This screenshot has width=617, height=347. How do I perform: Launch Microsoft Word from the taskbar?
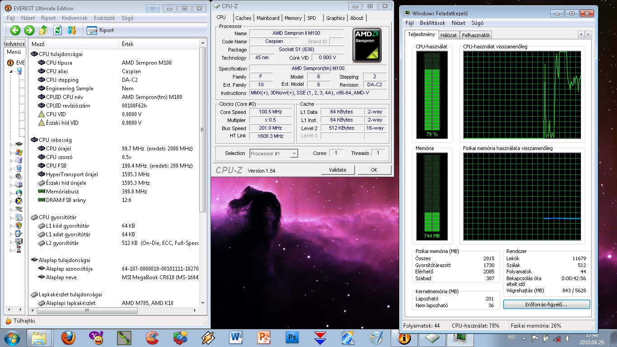tap(236, 338)
